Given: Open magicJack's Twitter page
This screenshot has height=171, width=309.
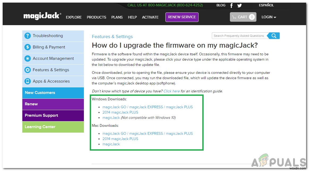Looking at the screenshot, I should click(x=239, y=5).
